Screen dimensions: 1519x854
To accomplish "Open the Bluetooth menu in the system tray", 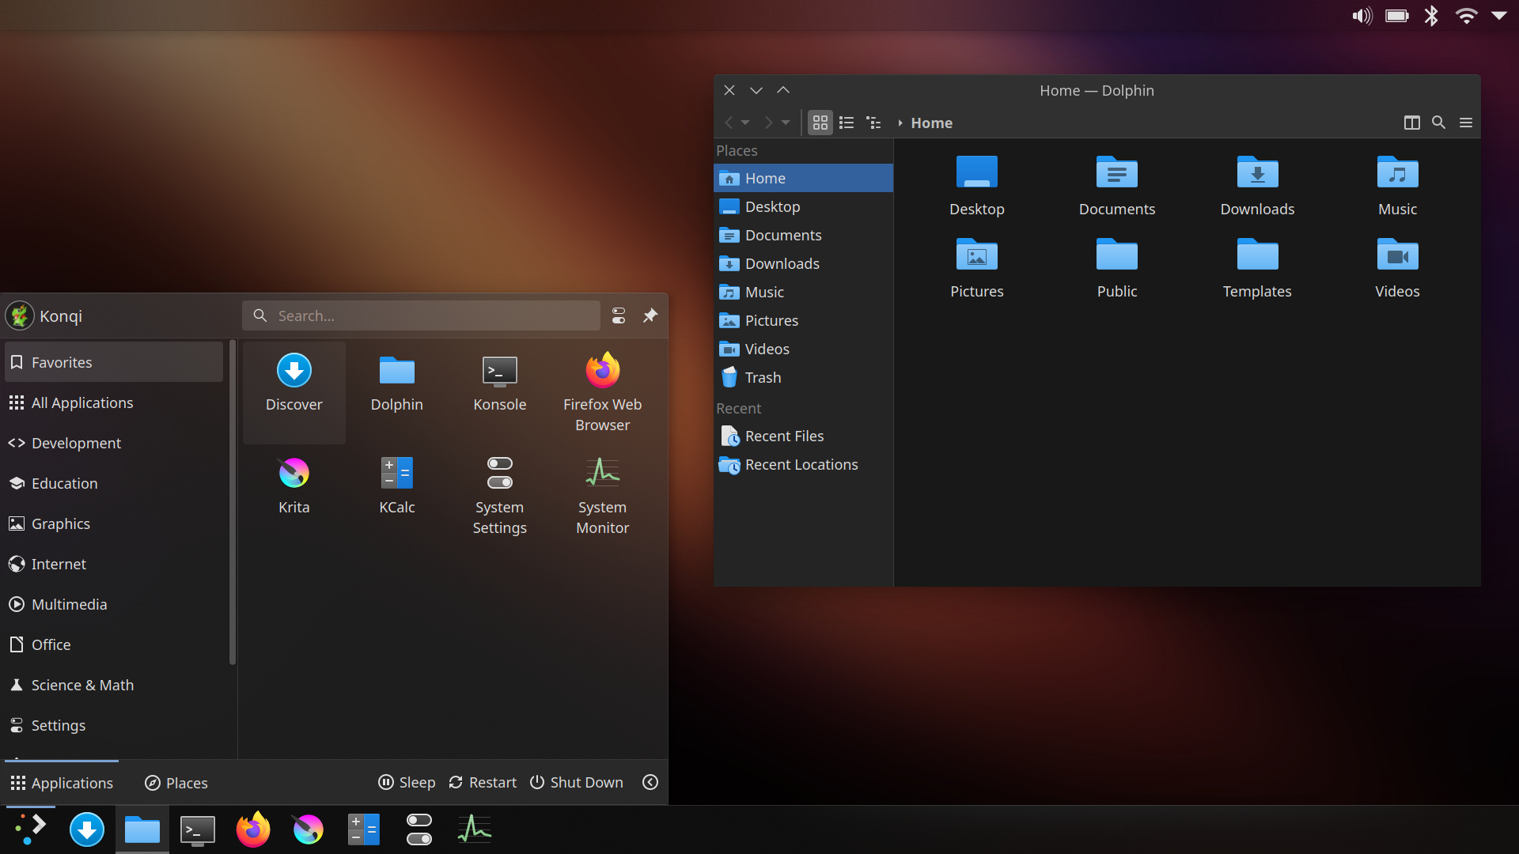I will [1431, 16].
